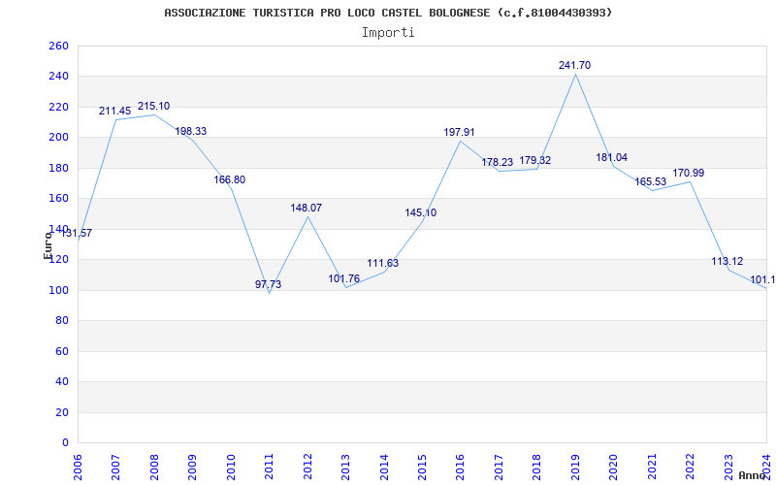Image resolution: width=776 pixels, height=485 pixels.
Task: Click the x-axis year 2019
Action: point(575,468)
